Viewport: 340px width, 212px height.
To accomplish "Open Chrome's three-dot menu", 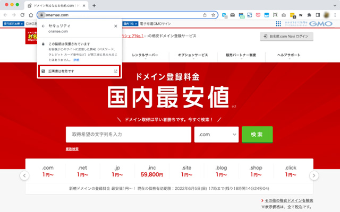I will 335,15.
